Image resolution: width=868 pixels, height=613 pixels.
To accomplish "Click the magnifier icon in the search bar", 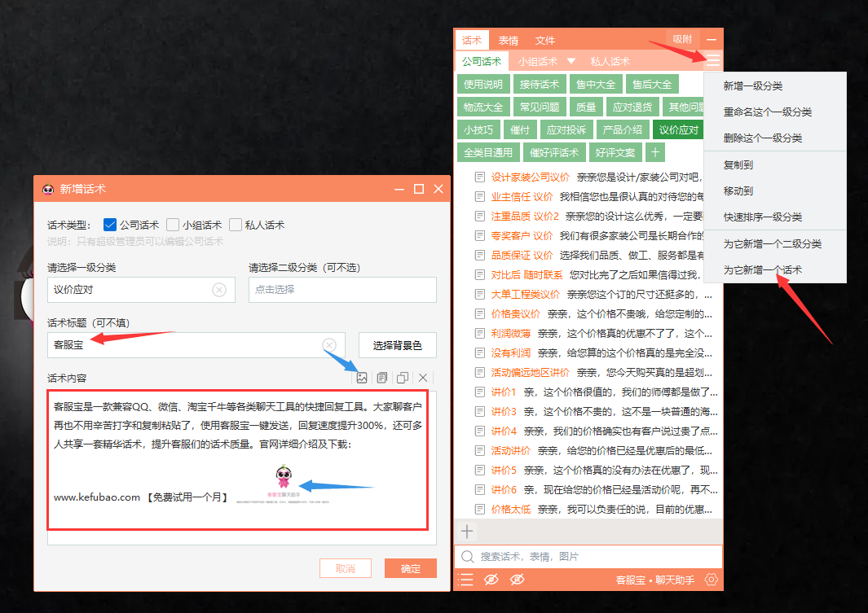I will (468, 557).
